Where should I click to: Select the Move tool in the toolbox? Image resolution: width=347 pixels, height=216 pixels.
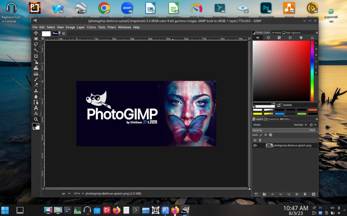click(36, 33)
